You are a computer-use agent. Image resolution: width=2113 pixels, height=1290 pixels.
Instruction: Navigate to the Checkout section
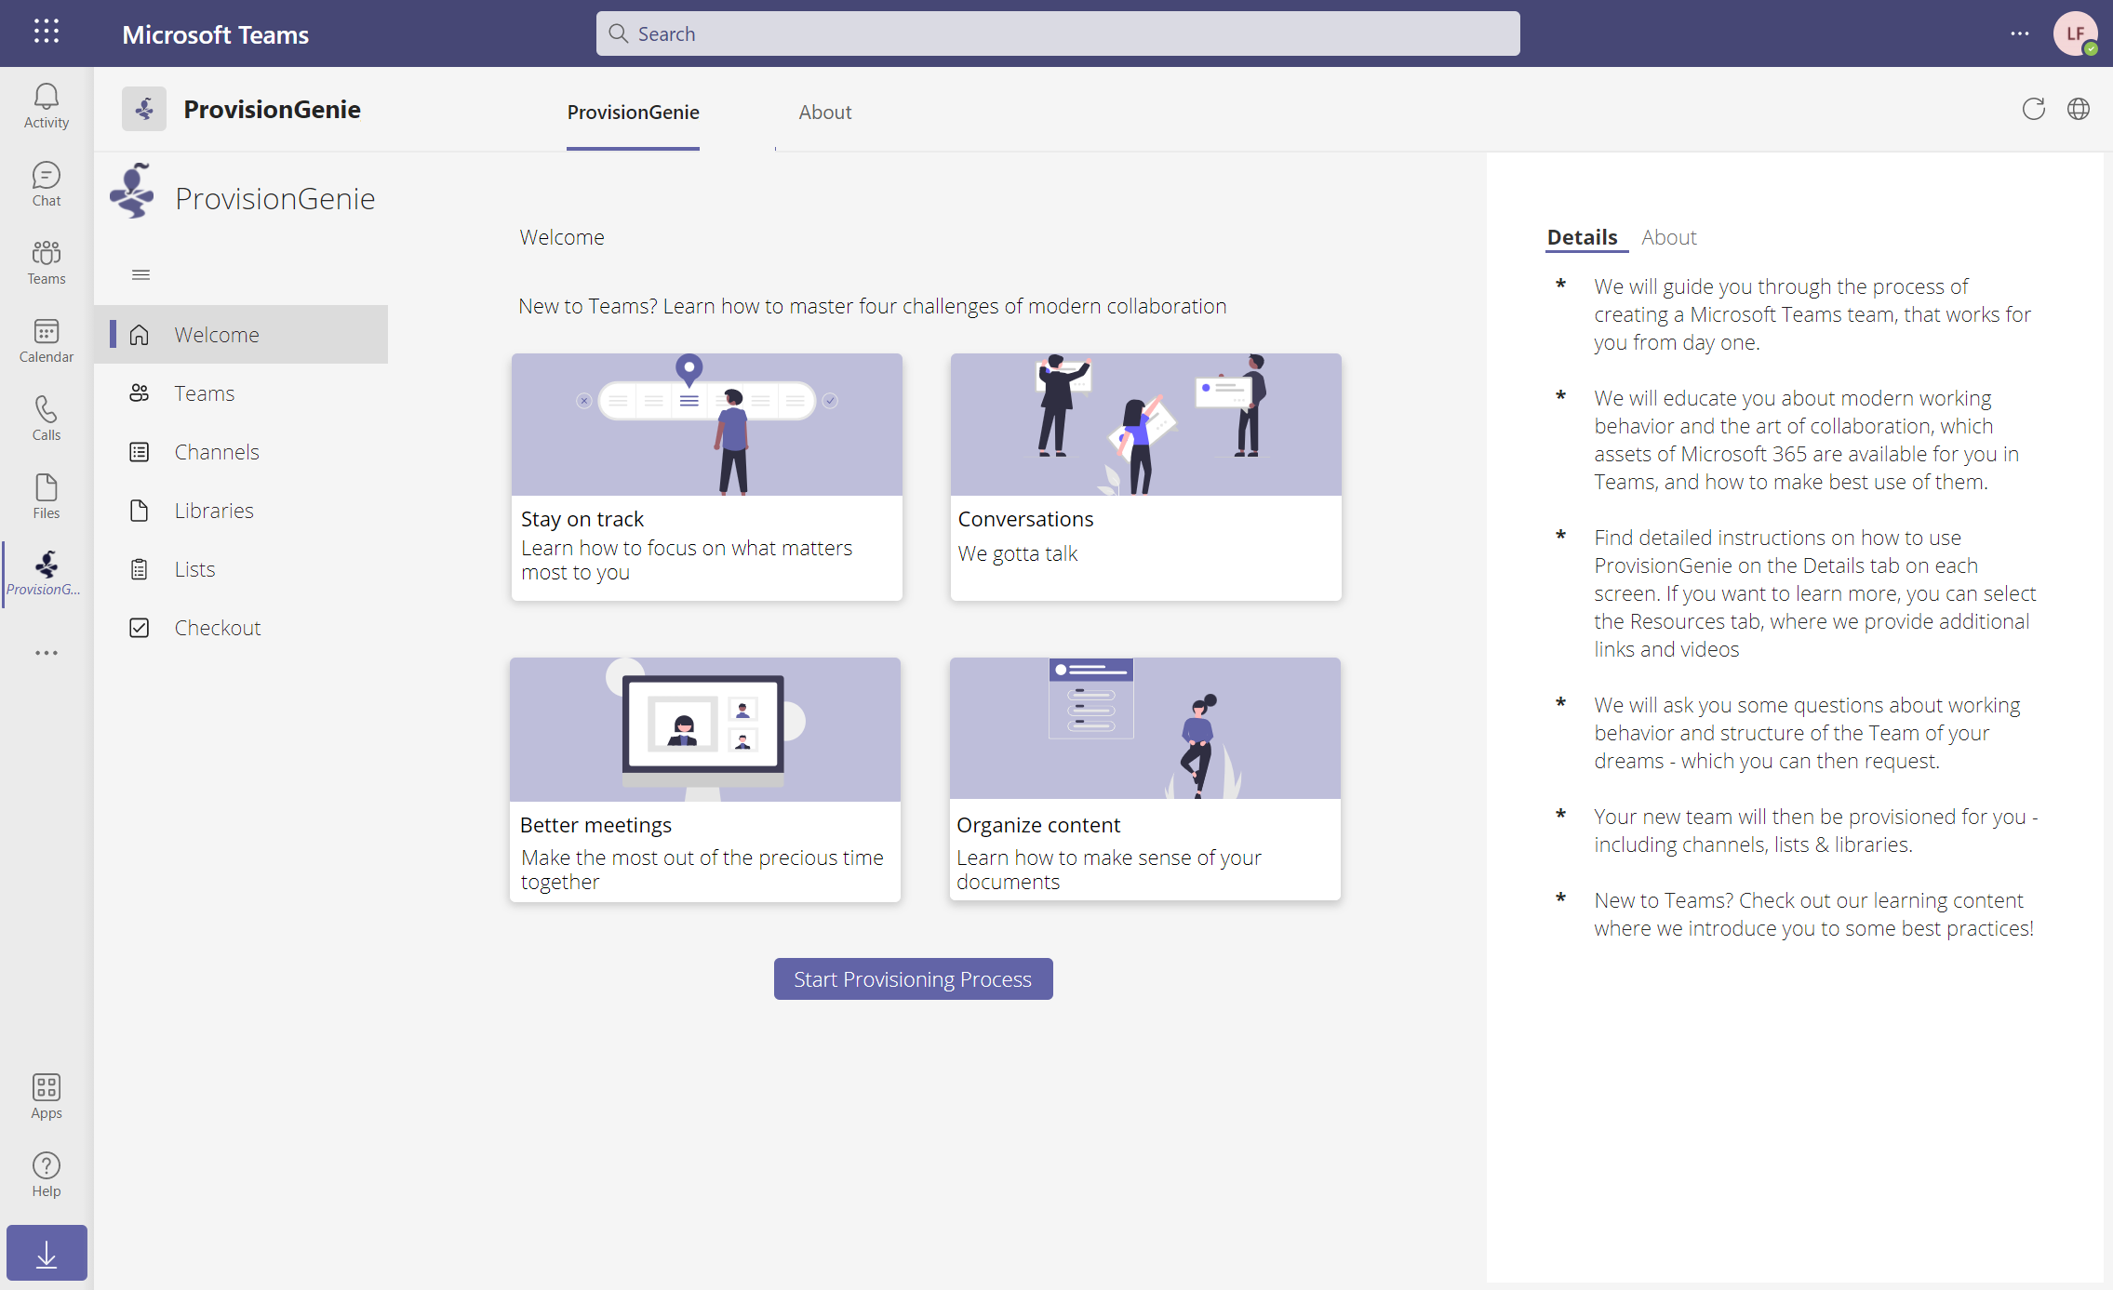pyautogui.click(x=216, y=626)
